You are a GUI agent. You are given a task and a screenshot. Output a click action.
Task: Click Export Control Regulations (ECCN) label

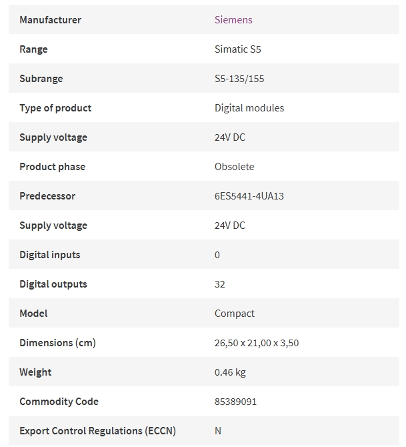(x=97, y=431)
